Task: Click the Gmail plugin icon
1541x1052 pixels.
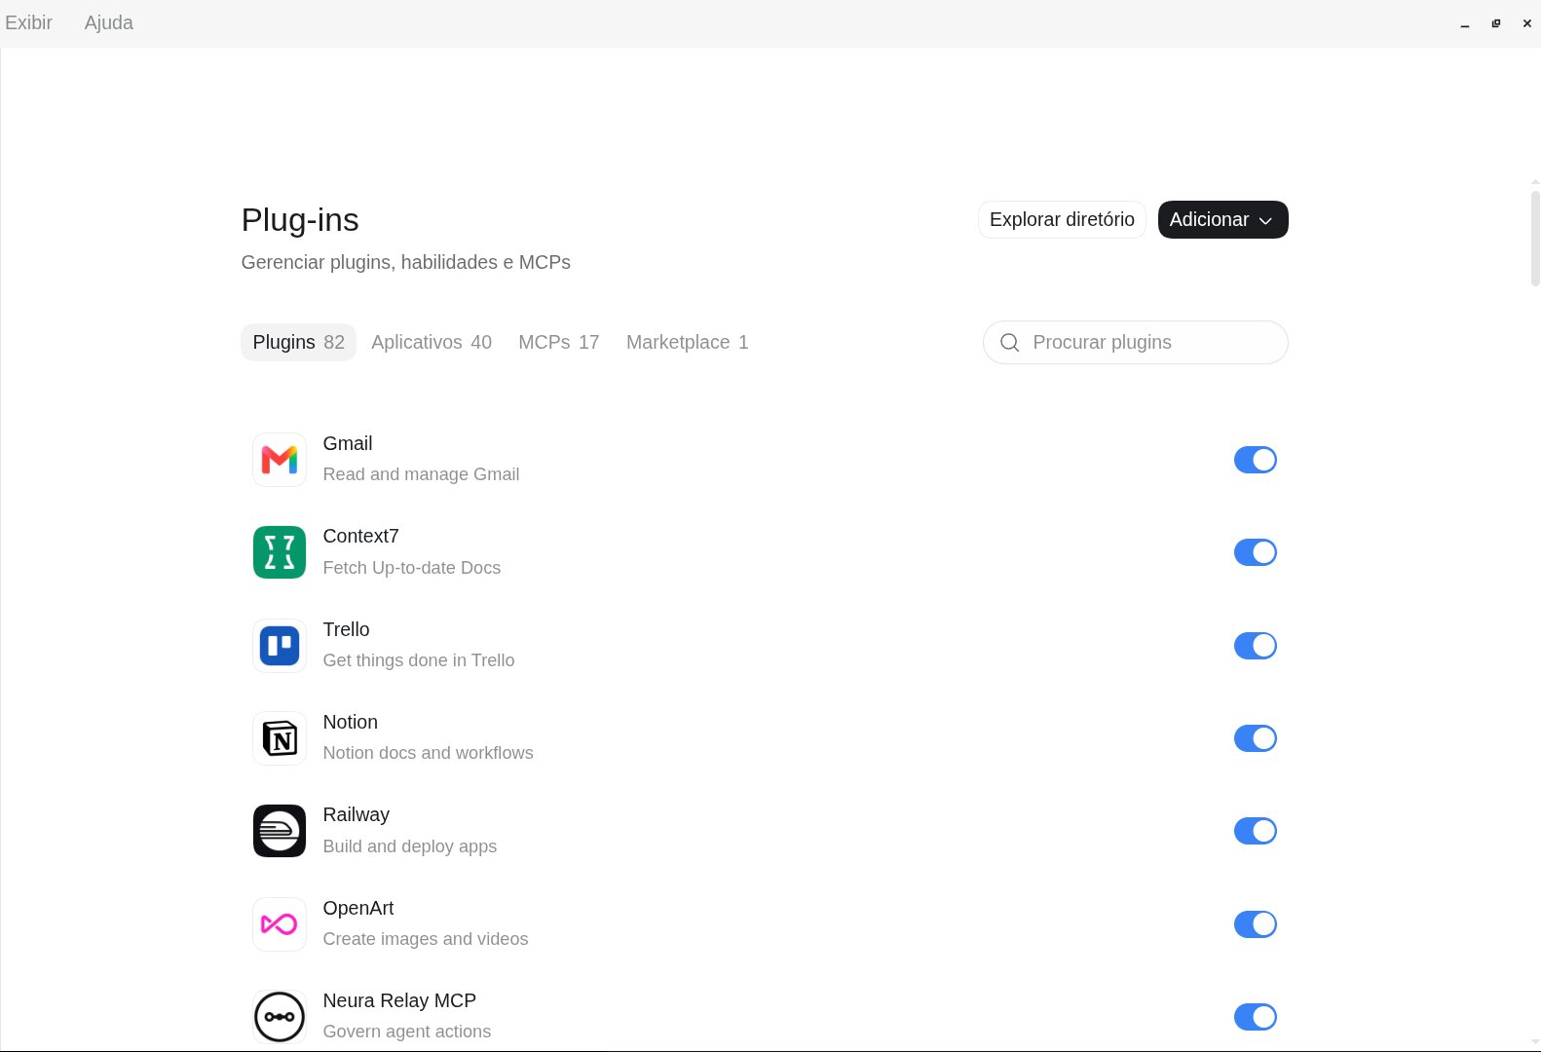Action: [x=280, y=460]
